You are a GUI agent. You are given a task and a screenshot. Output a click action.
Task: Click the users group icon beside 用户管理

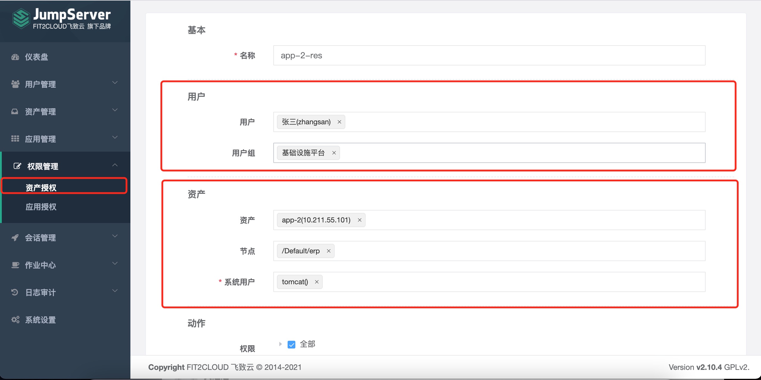(15, 84)
